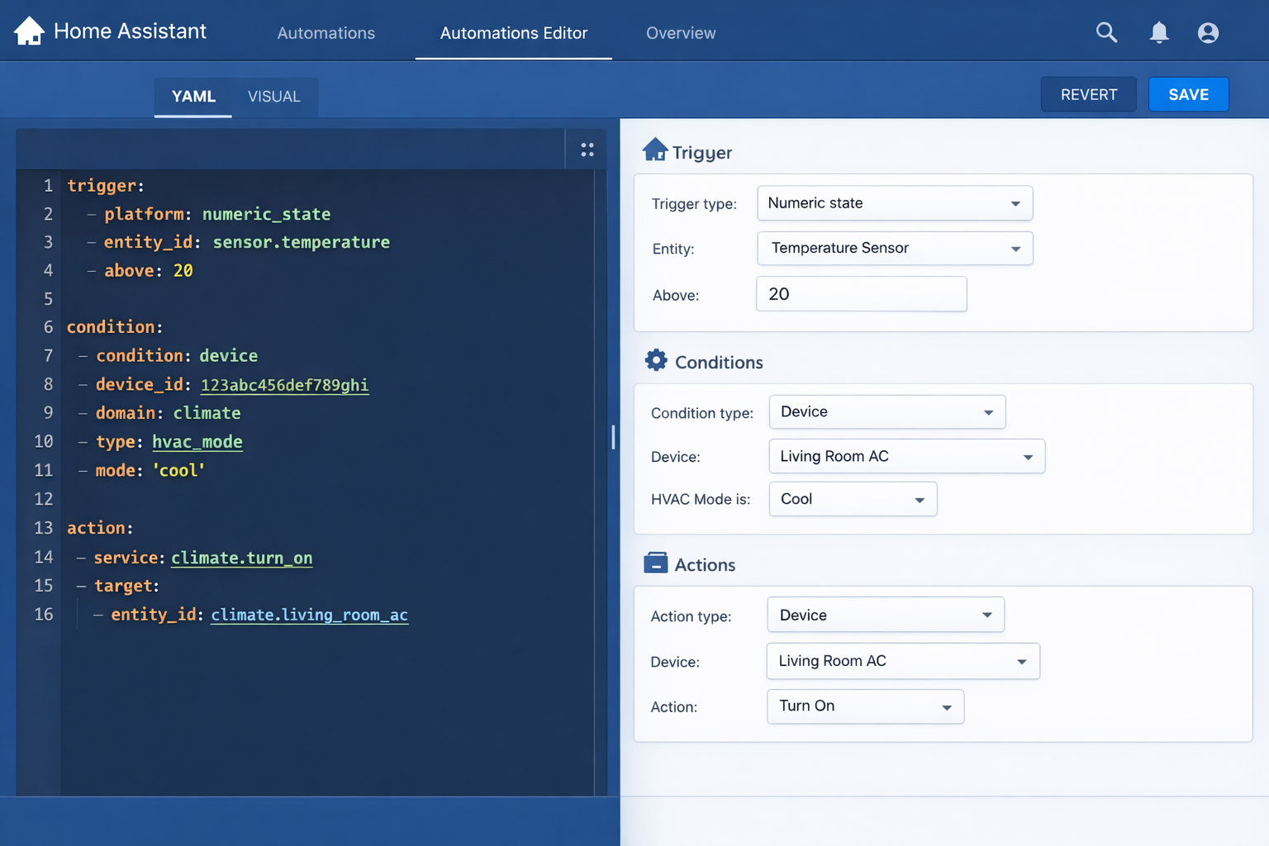Click the 'action:' line in YAML

(x=100, y=528)
